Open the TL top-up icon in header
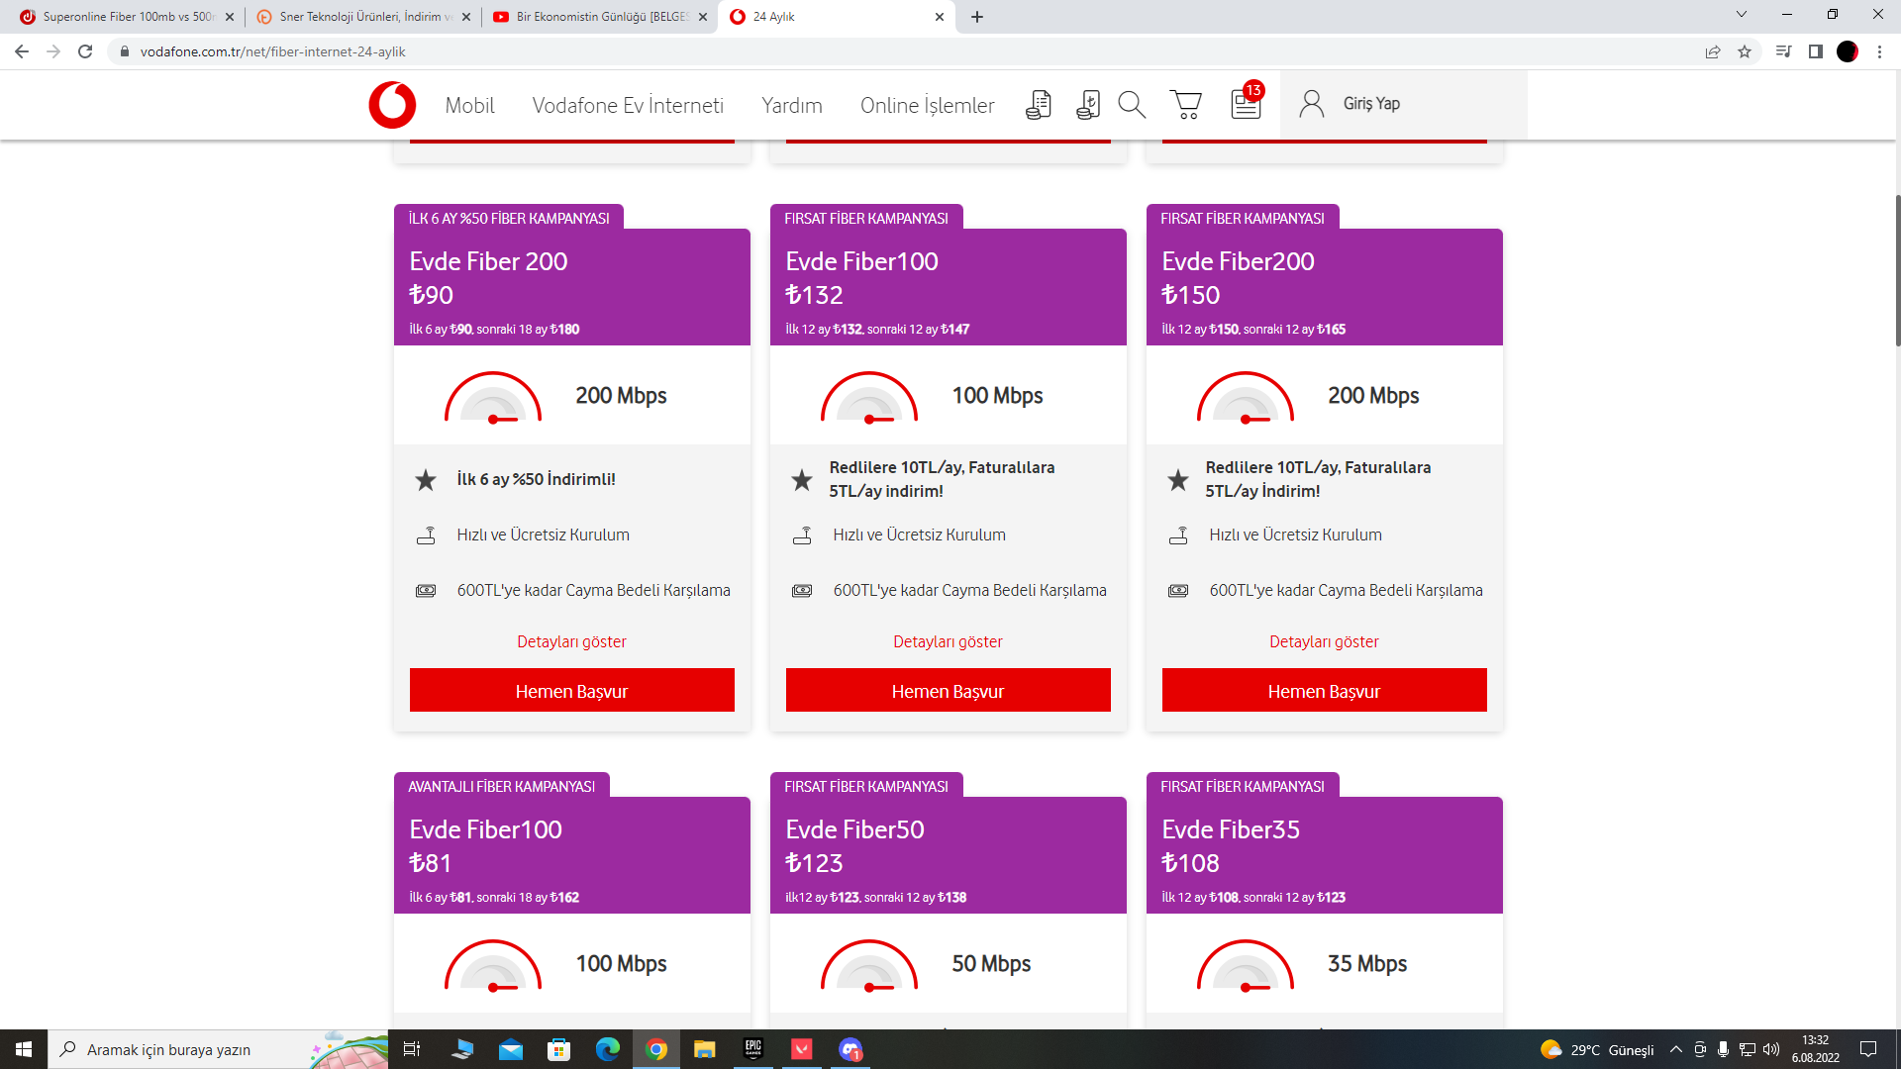Viewport: 1901px width, 1069px height. coord(1087,105)
